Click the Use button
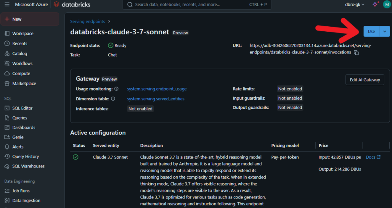Viewport: 392px width, 208px height. pyautogui.click(x=371, y=31)
